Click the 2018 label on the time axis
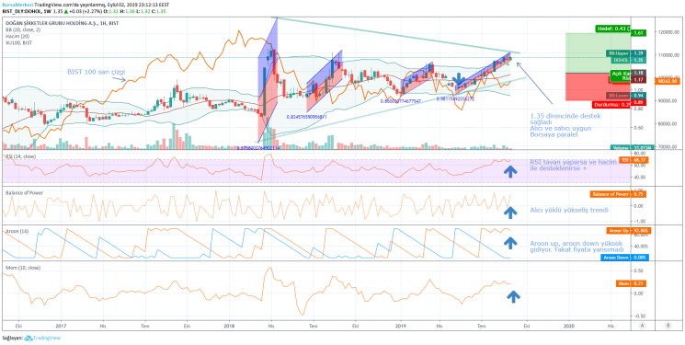The height and width of the screenshot is (345, 685). pos(230,326)
